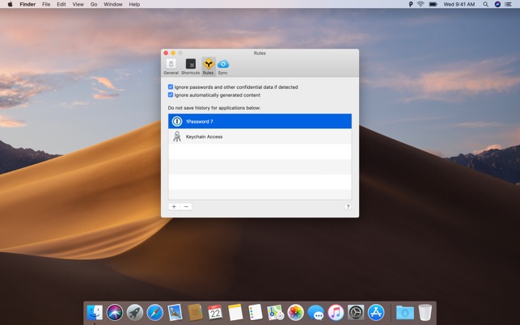This screenshot has height=325, width=520.
Task: Click the 1Password 7 app icon
Action: coord(177,121)
